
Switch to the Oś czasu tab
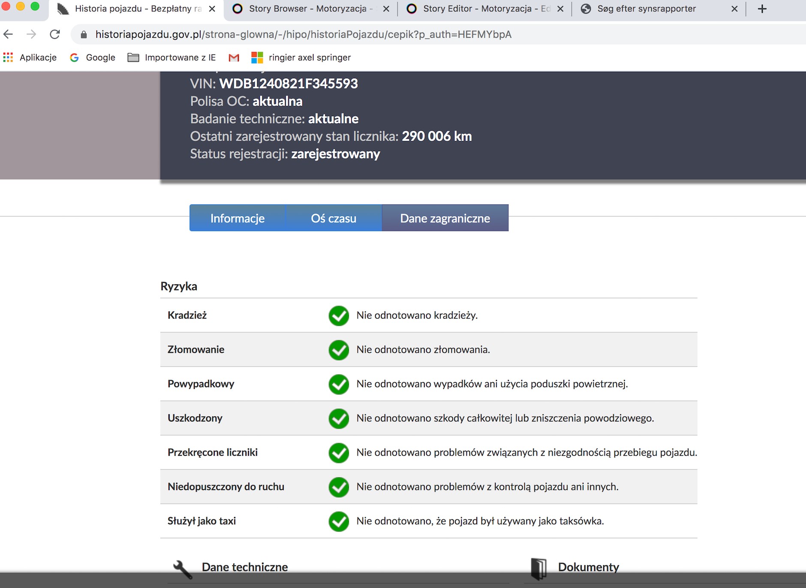334,218
